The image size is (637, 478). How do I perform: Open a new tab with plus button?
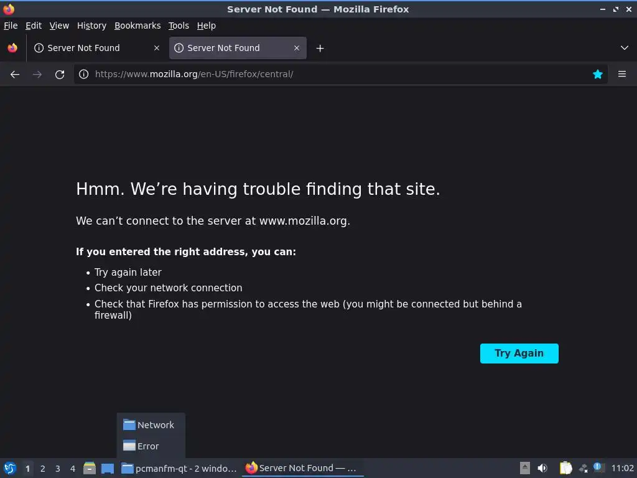tap(320, 49)
